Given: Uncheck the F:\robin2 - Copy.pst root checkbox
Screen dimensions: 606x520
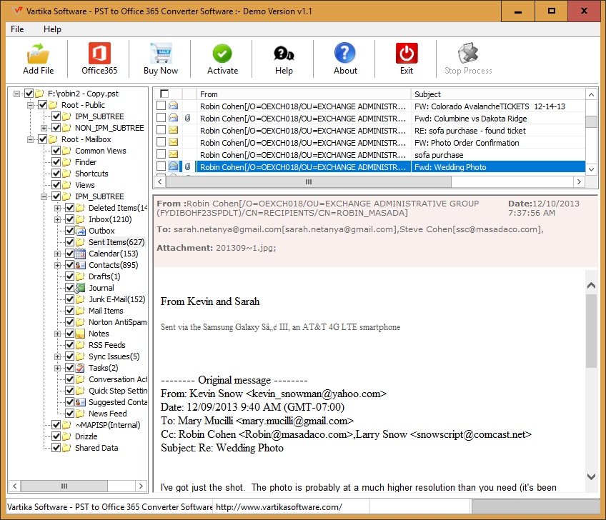Looking at the screenshot, I should click(29, 94).
